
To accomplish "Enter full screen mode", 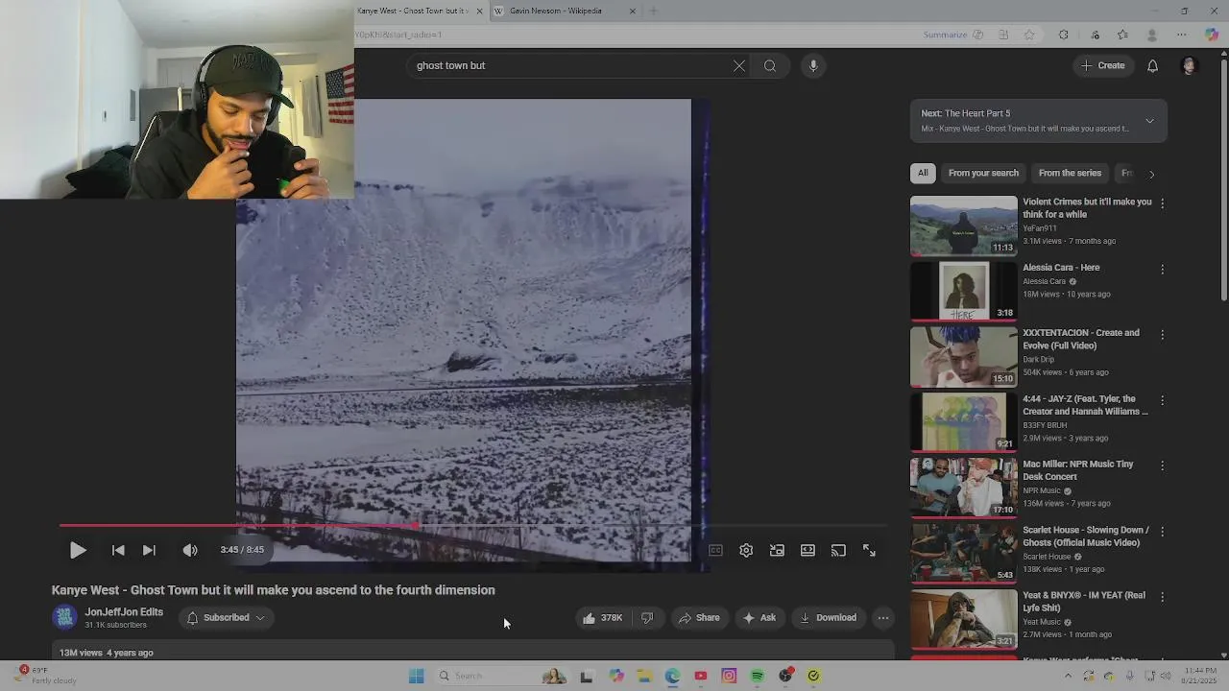I will point(869,550).
